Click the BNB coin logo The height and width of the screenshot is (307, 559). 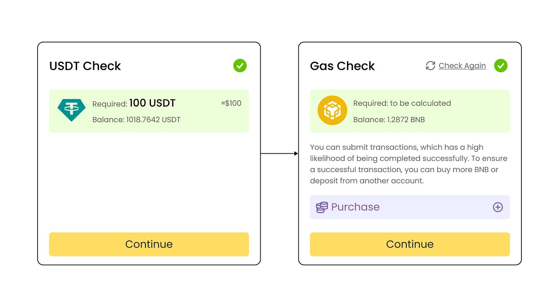click(x=332, y=111)
